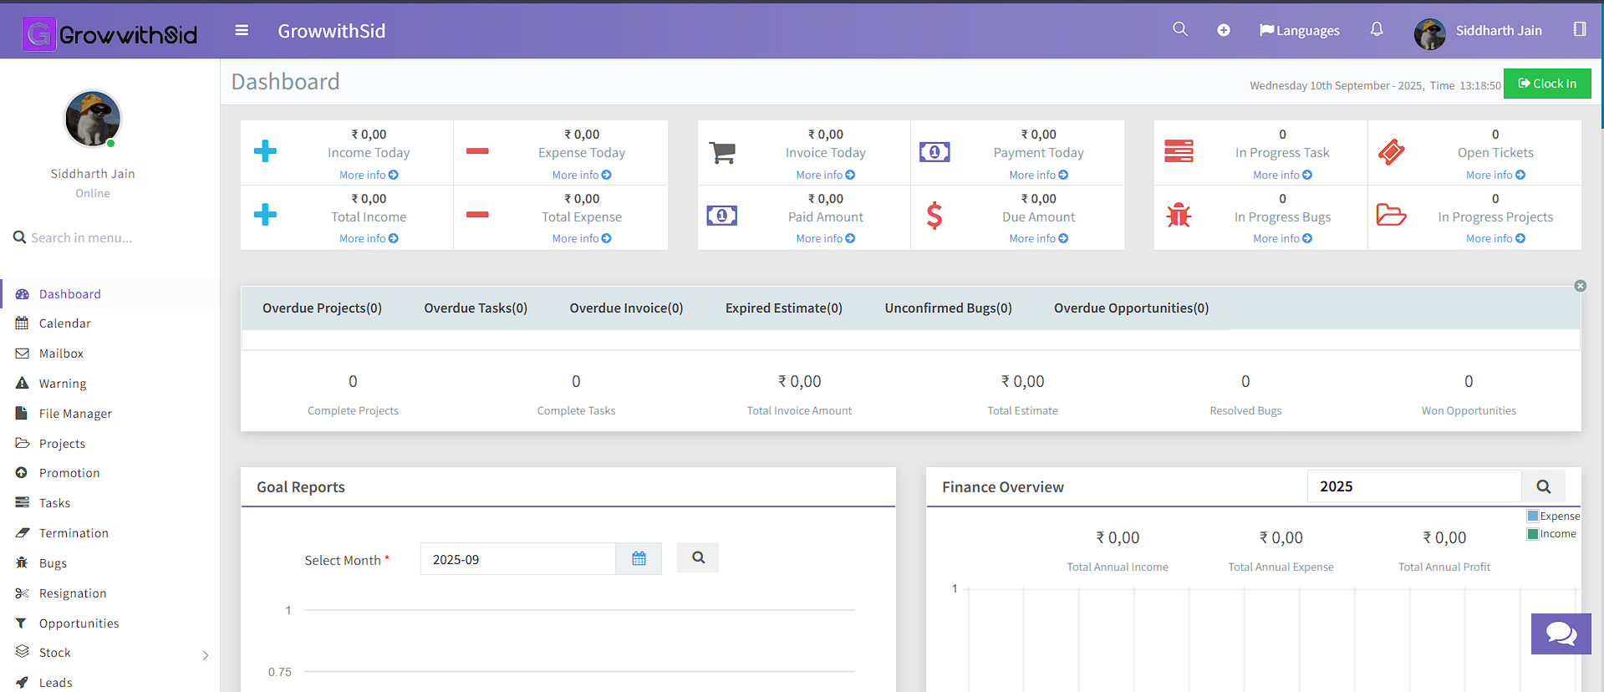Image resolution: width=1604 pixels, height=692 pixels.
Task: Click the Goal Reports search icon button
Action: (x=698, y=557)
